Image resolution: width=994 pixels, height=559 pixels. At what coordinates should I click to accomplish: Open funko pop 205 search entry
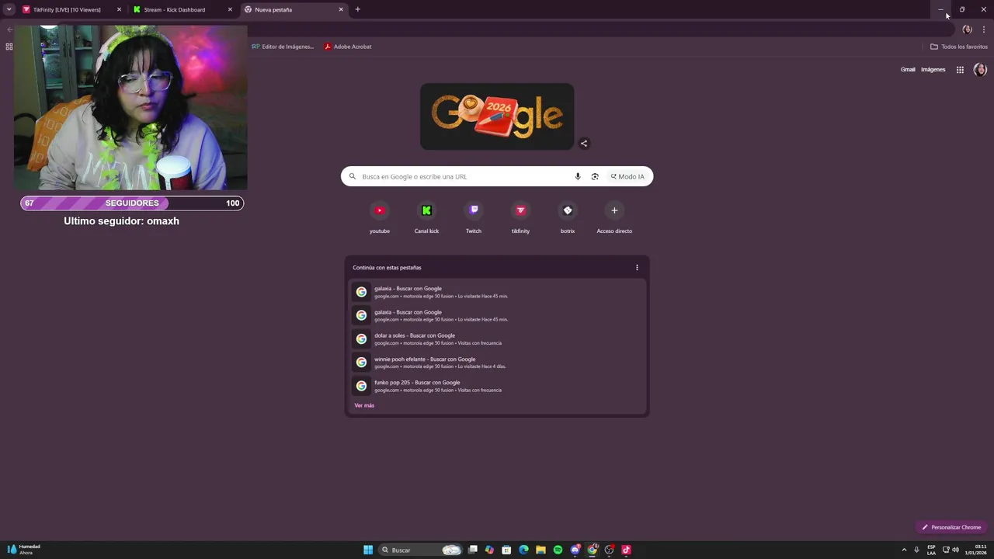(x=497, y=386)
